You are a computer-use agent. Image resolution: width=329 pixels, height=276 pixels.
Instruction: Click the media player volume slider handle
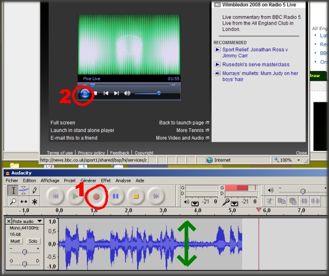(159, 93)
